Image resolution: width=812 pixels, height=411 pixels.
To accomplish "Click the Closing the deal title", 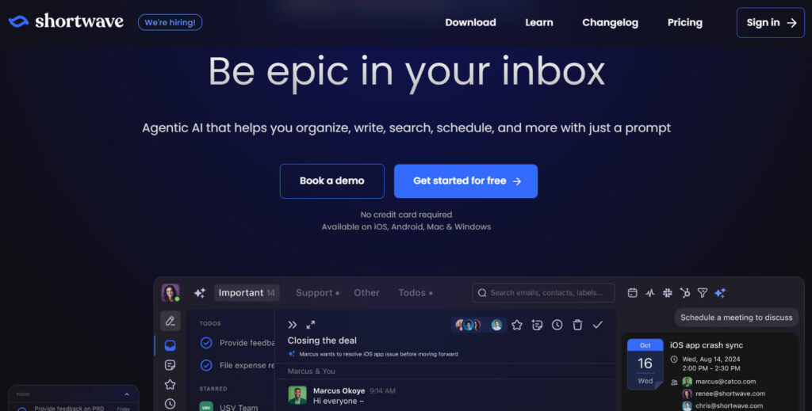I will click(x=322, y=341).
